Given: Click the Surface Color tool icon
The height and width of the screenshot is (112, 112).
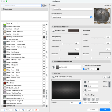Looking at the screenshot, I should click(x=53, y=31).
